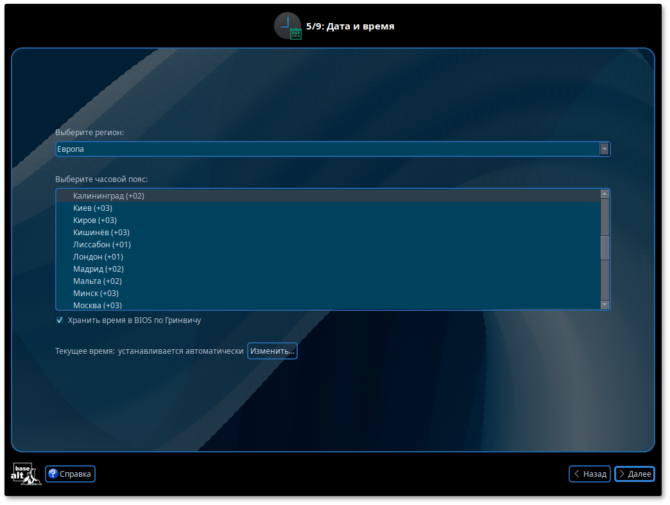Viewport: 670px width, 505px height.
Task: Click the region dropdown arrow button
Action: pos(604,149)
